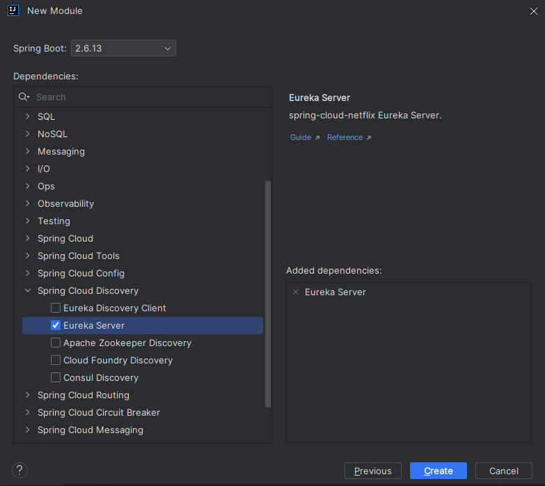Expand the SQL category
Image resolution: width=545 pixels, height=486 pixels.
pos(28,116)
